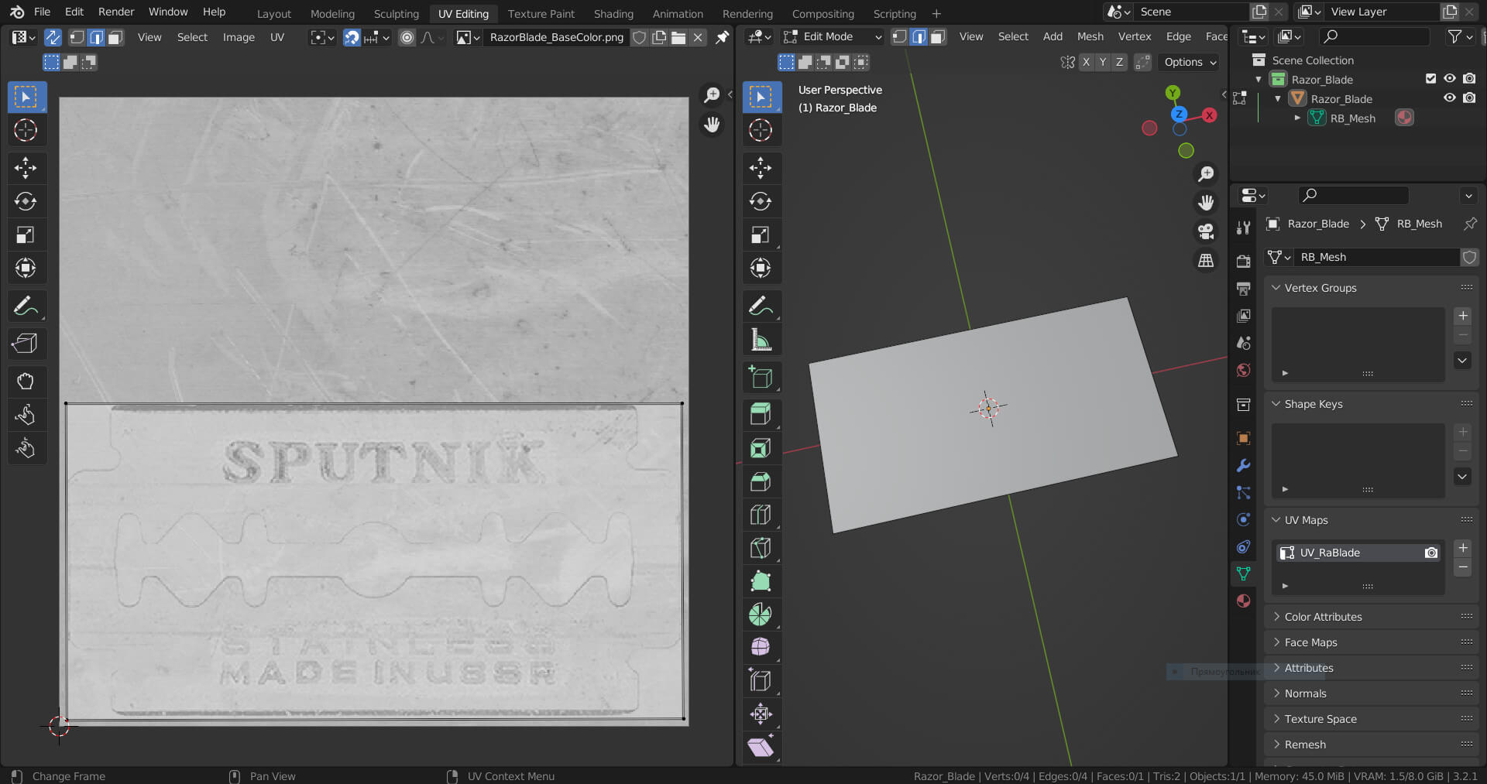Switch to the Shading workspace tab
This screenshot has width=1487, height=784.
click(x=613, y=13)
